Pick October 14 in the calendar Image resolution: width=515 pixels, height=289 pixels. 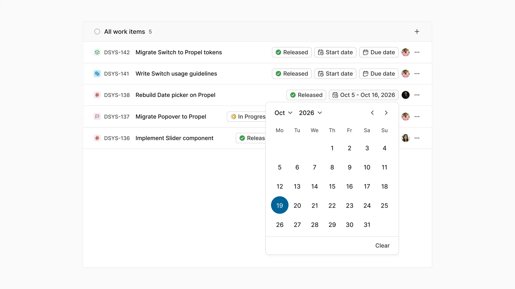pyautogui.click(x=315, y=187)
